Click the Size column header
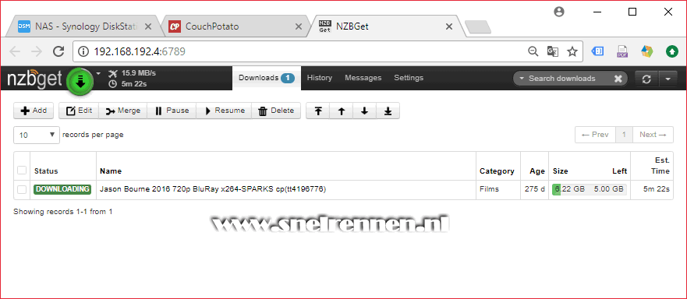 [x=561, y=171]
